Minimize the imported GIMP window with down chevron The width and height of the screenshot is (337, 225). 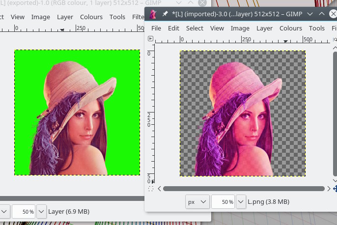click(309, 14)
